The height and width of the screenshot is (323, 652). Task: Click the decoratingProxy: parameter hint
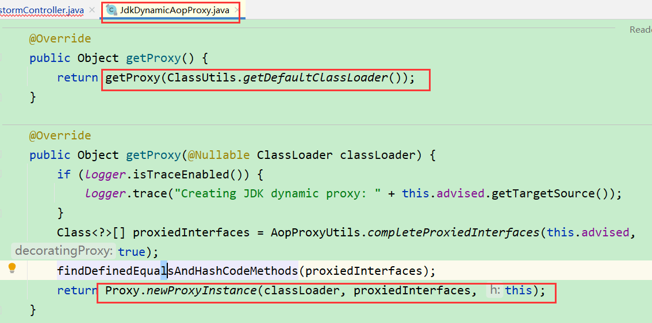pyautogui.click(x=64, y=251)
